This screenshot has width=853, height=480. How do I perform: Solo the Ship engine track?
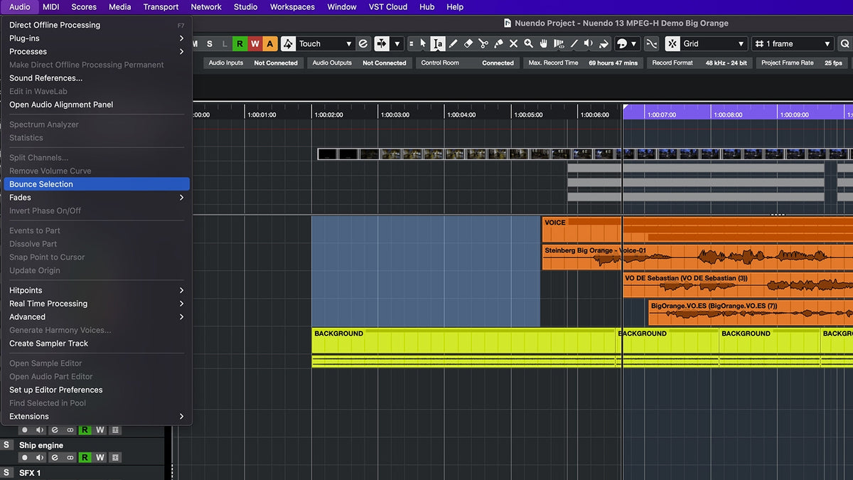coord(6,445)
